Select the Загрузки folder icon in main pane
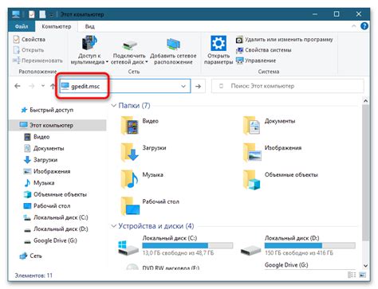Screen dimensions: 378x289 click(130, 152)
